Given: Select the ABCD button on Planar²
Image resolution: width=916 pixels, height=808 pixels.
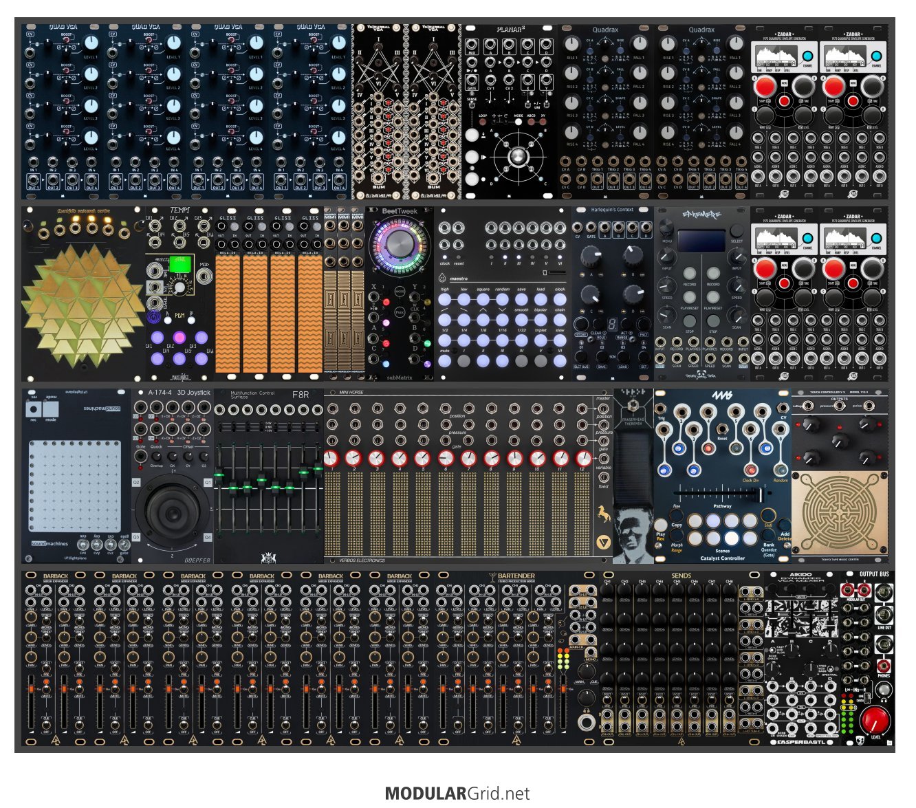Looking at the screenshot, I should pos(531,122).
